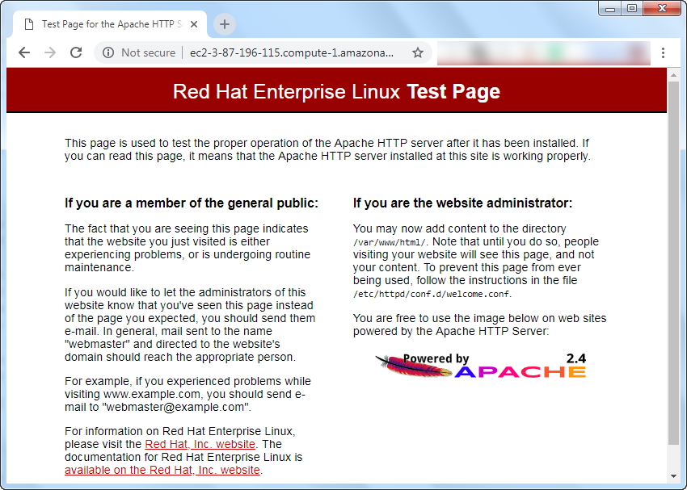Click the Red Hat Enterprise Linux Test Page heading
Viewport: 687px width, 490px height.
tap(336, 91)
